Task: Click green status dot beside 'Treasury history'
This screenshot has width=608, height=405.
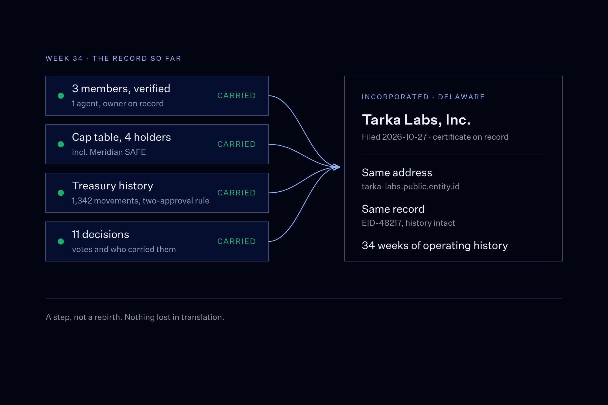Action: (61, 193)
